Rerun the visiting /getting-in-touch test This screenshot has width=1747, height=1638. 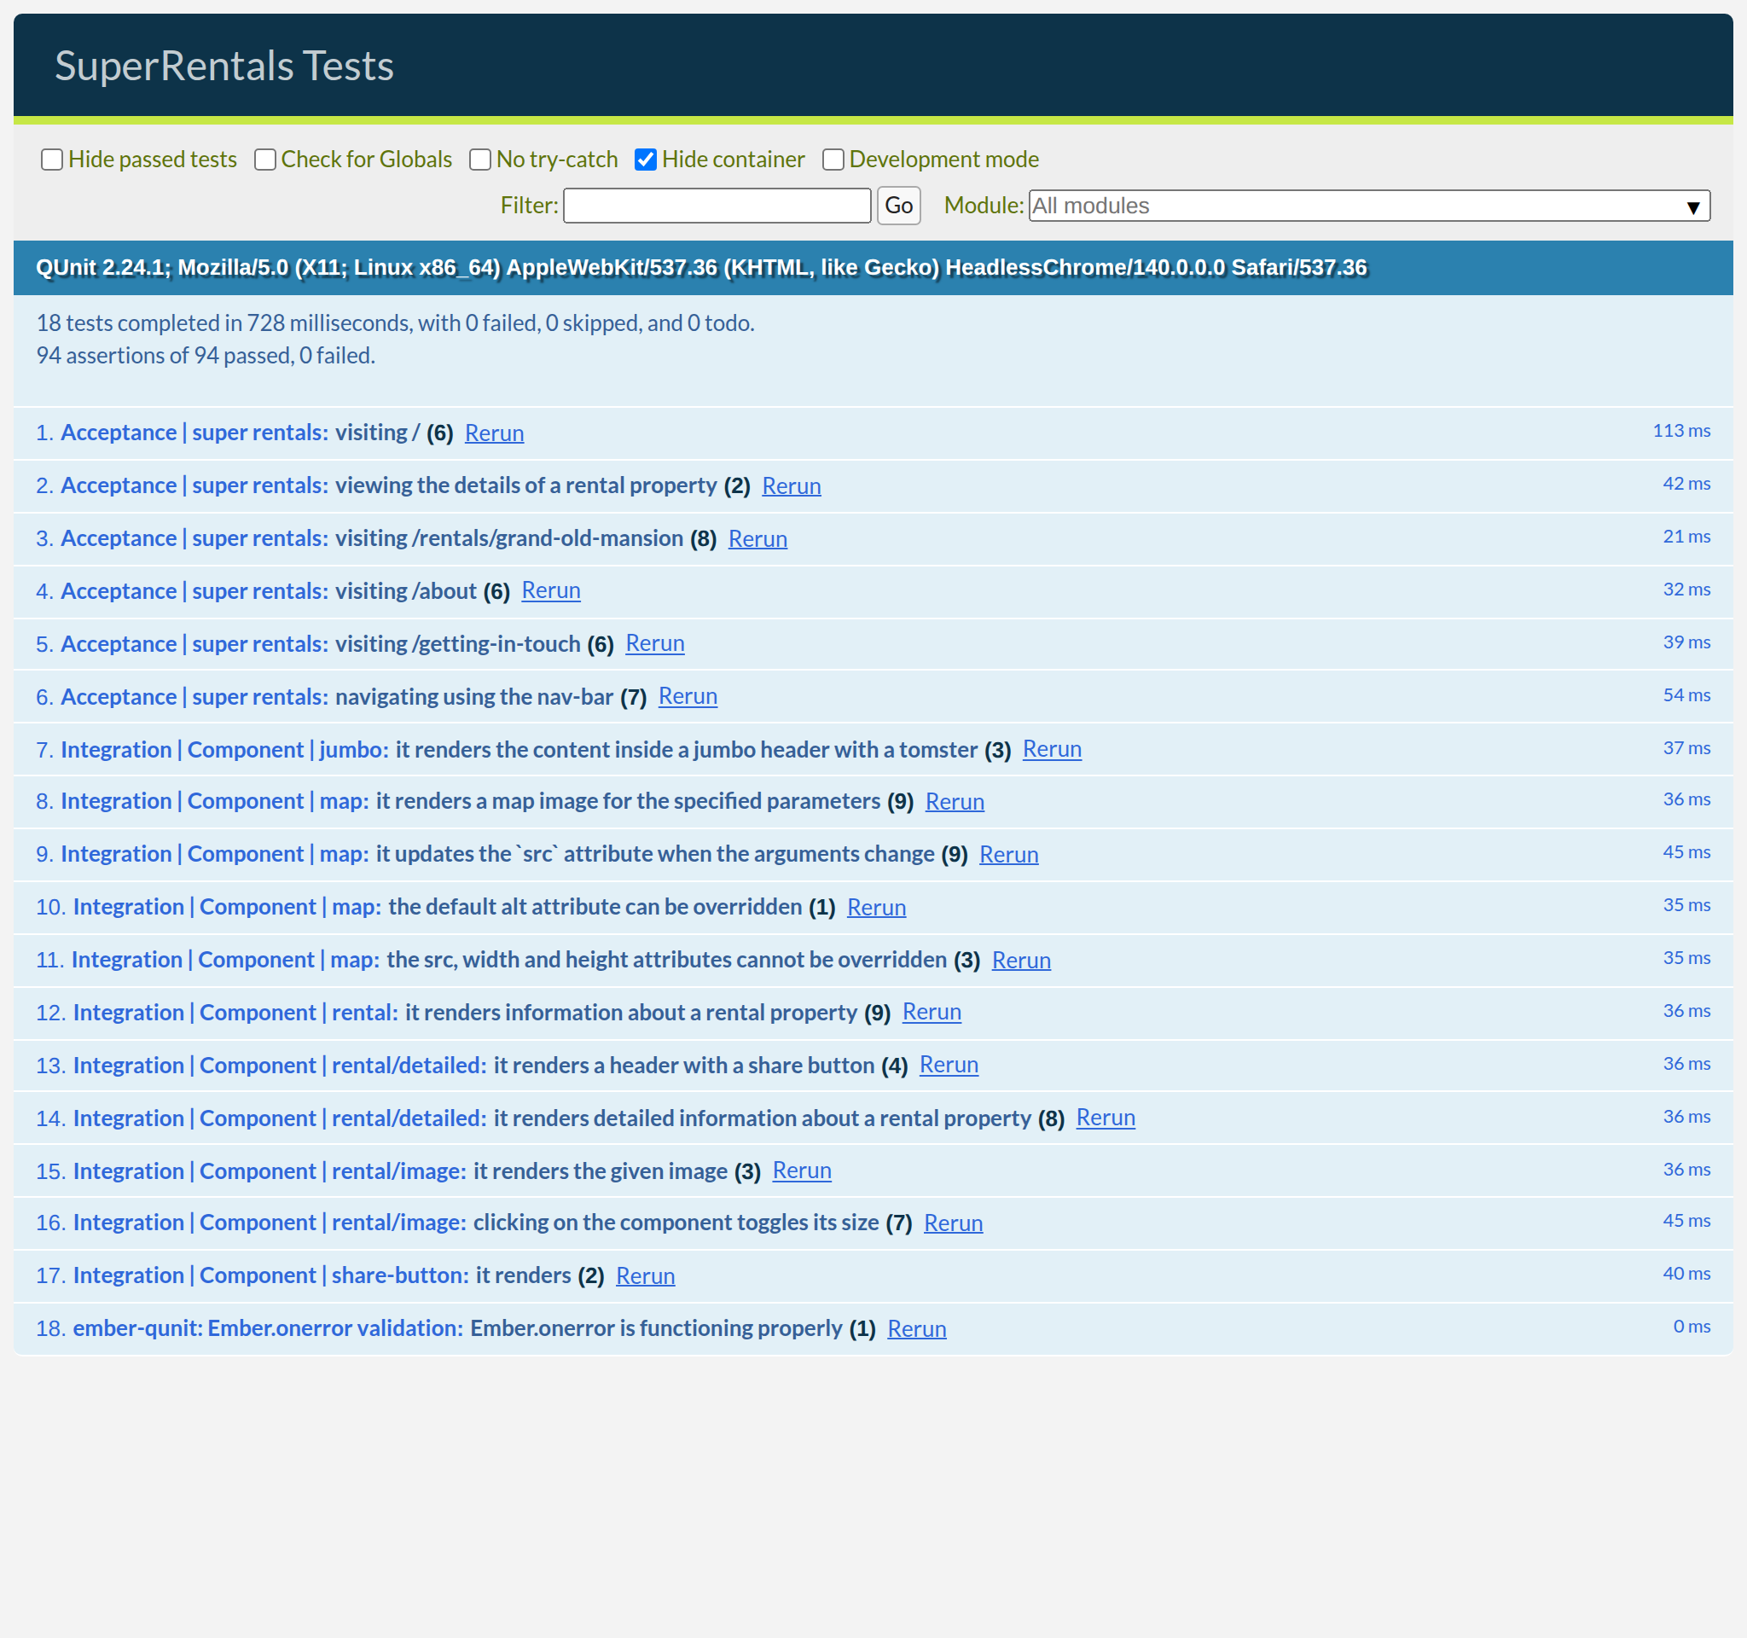tap(653, 643)
